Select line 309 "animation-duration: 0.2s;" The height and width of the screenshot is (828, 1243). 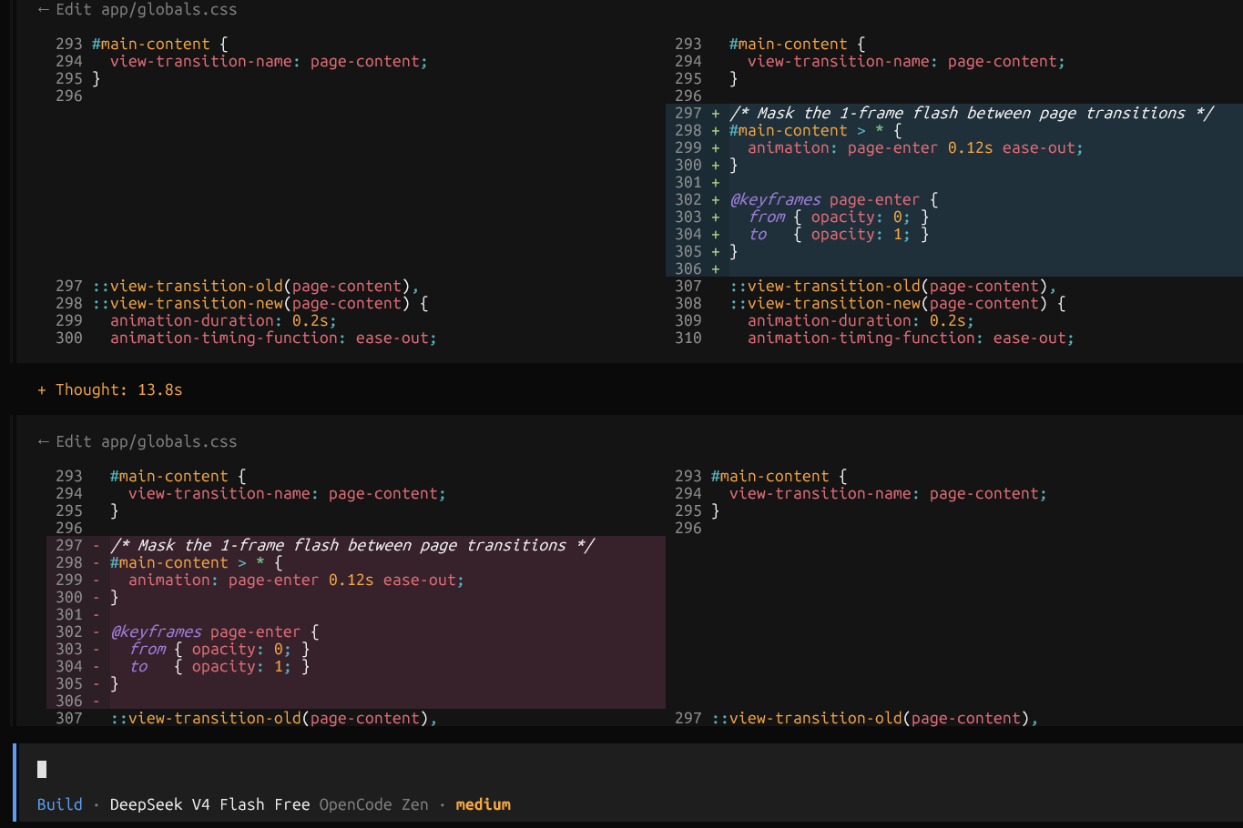tap(861, 320)
